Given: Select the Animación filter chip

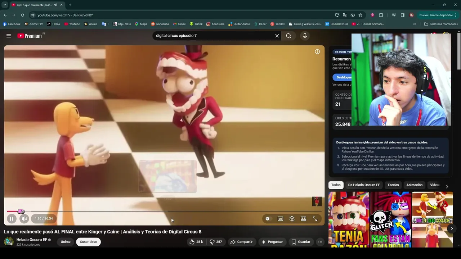Looking at the screenshot, I should point(414,185).
